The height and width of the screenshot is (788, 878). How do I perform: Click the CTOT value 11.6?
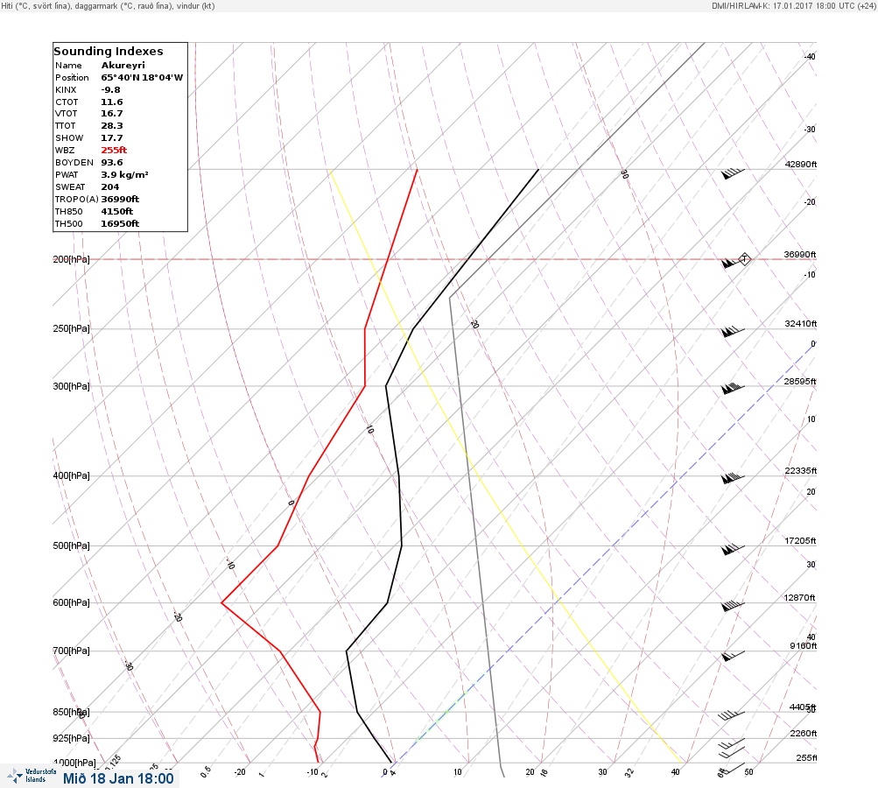click(112, 102)
